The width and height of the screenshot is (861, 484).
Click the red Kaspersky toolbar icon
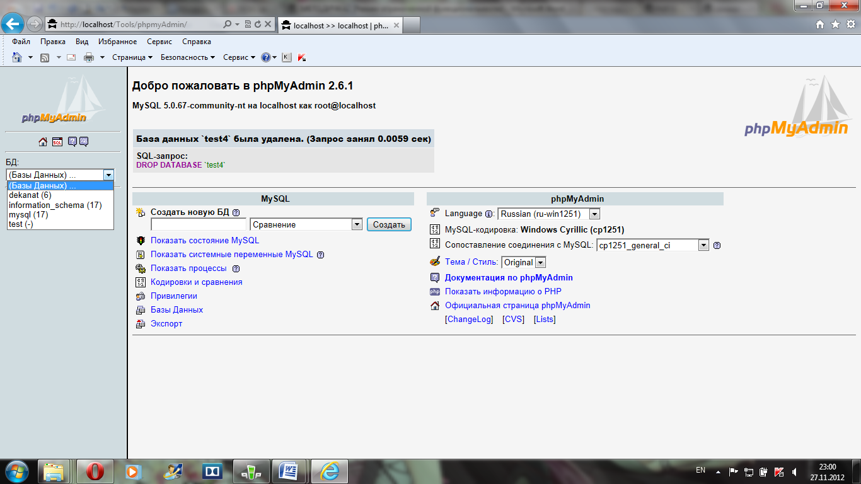[302, 57]
